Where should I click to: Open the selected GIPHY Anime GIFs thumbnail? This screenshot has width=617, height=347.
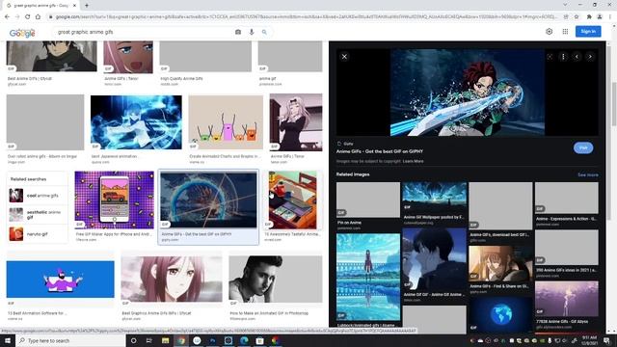pyautogui.click(x=208, y=200)
